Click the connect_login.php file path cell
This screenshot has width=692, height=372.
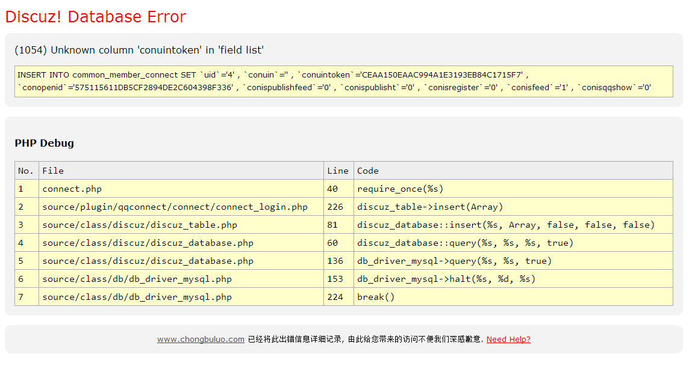(x=181, y=207)
